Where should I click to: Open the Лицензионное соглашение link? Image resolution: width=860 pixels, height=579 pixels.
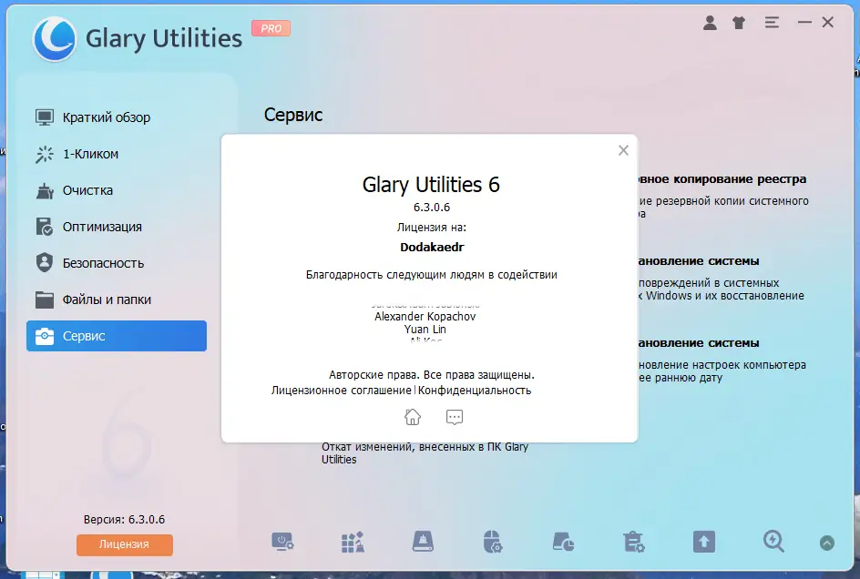[x=341, y=391]
